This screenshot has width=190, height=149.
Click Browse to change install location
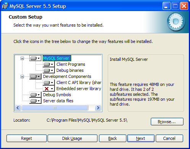(167, 122)
